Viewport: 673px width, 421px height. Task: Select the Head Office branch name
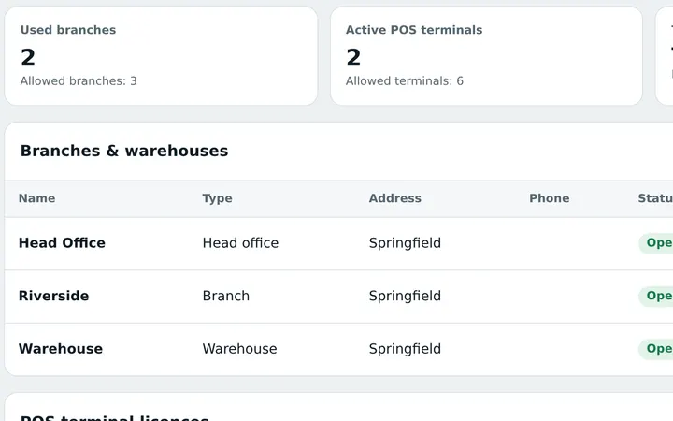click(62, 242)
